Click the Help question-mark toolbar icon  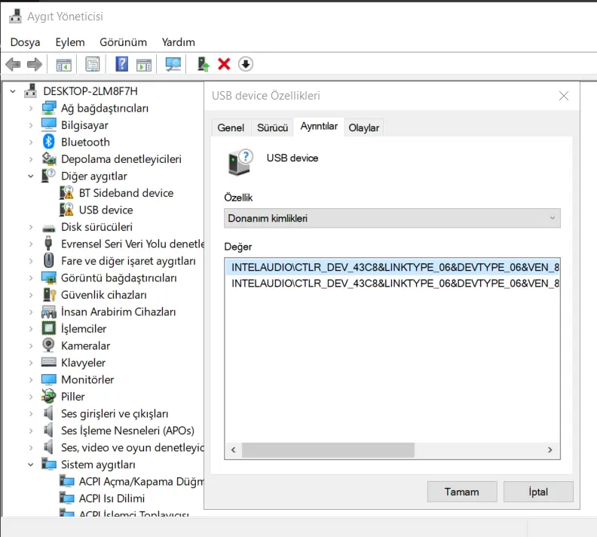(122, 64)
